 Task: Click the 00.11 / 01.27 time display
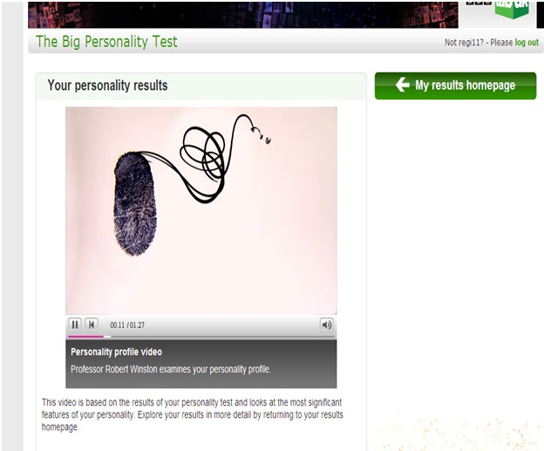[127, 325]
